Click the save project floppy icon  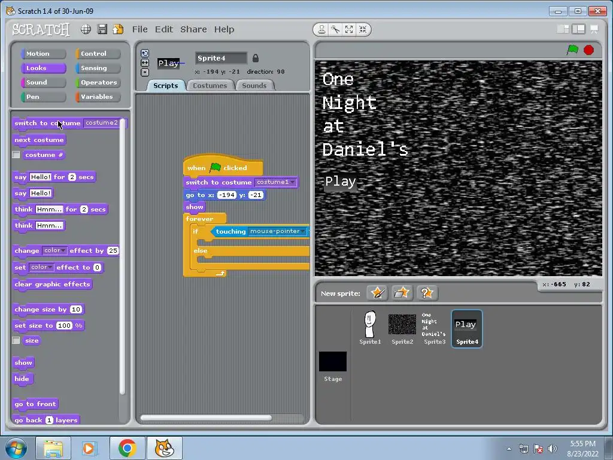click(x=102, y=29)
